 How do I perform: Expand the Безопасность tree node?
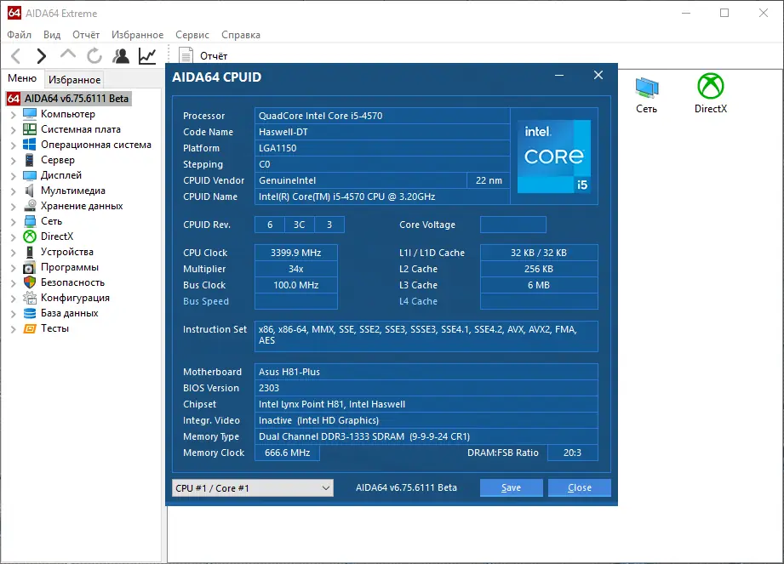[14, 282]
